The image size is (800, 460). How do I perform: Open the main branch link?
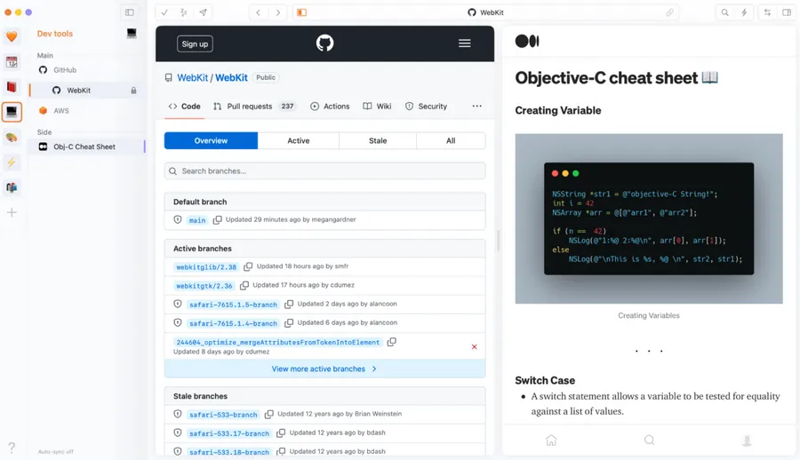click(x=197, y=220)
